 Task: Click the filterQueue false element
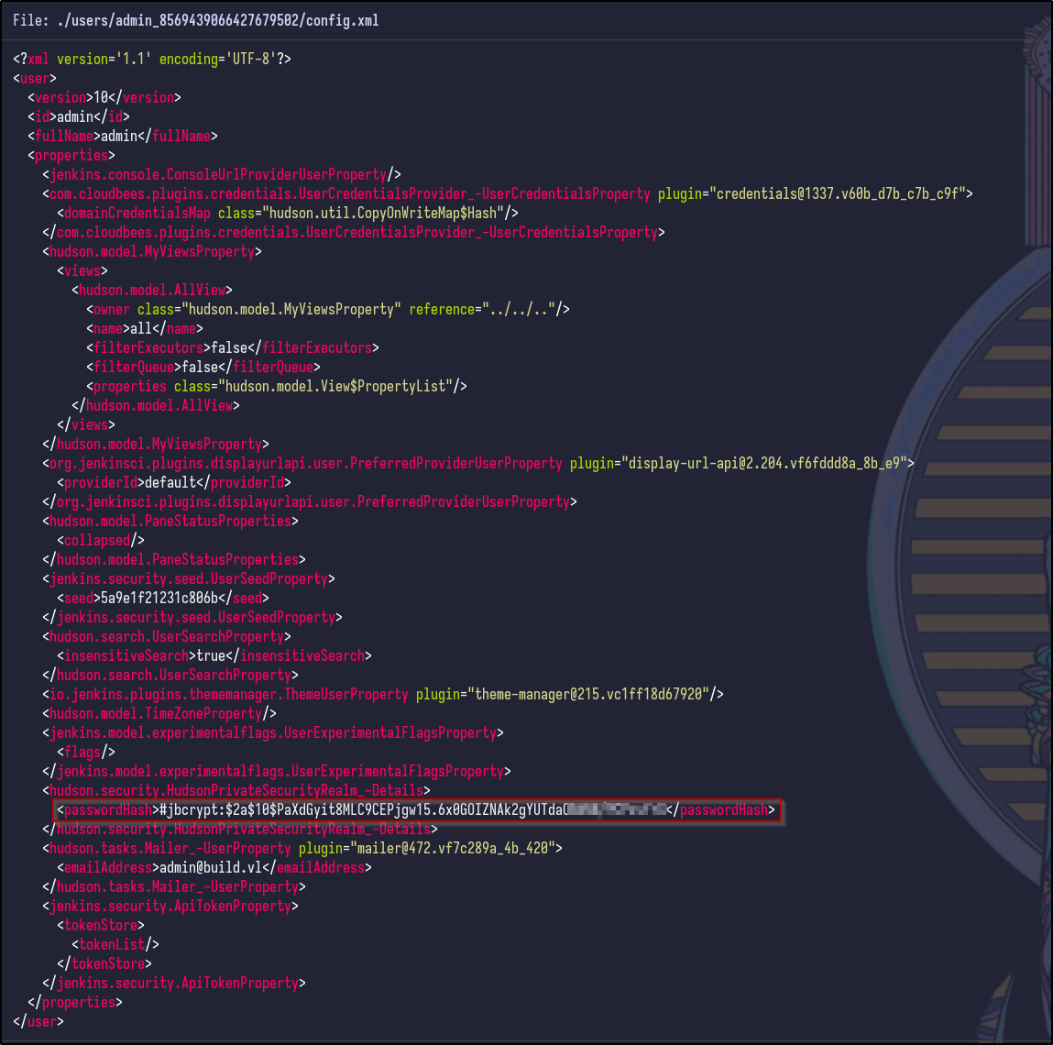tap(203, 367)
